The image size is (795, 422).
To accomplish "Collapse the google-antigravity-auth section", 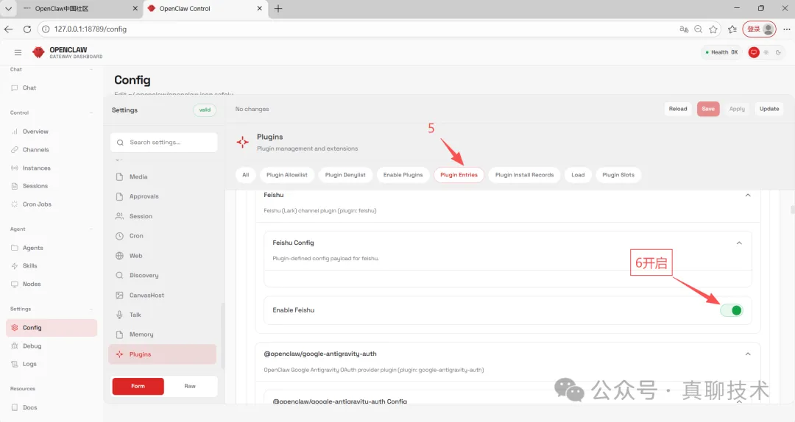I will pyautogui.click(x=748, y=354).
